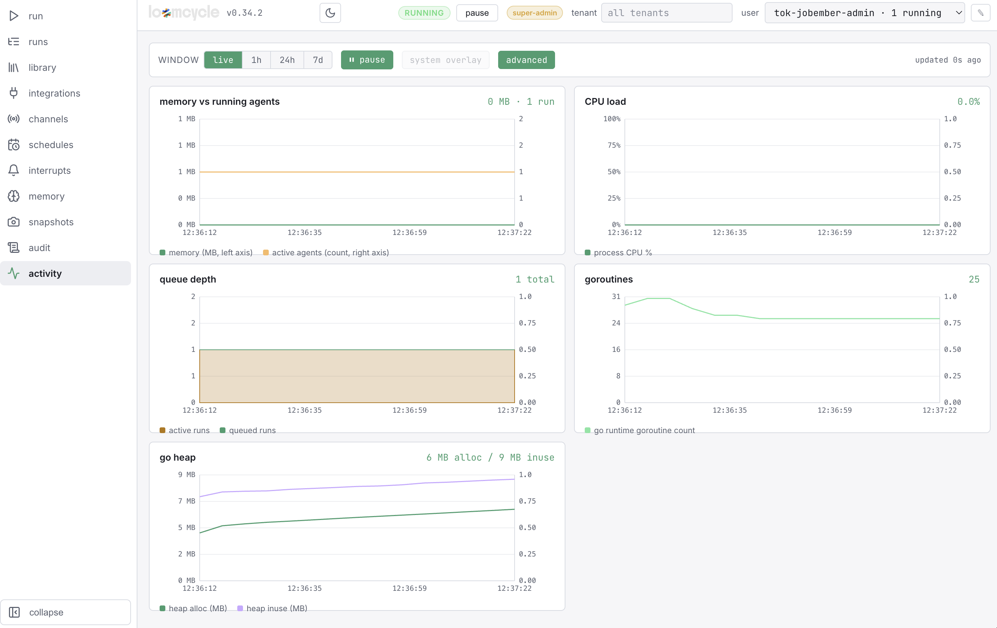Screen dimensions: 997x628
Task: Toggle queued runs legend swatch
Action: 223,431
